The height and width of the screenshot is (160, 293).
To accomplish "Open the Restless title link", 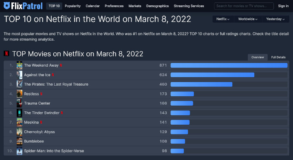I will point(31,94).
